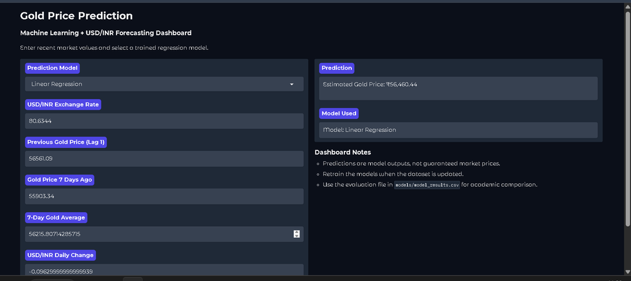Click the Prediction output label
This screenshot has width=631, height=281.
coord(337,68)
